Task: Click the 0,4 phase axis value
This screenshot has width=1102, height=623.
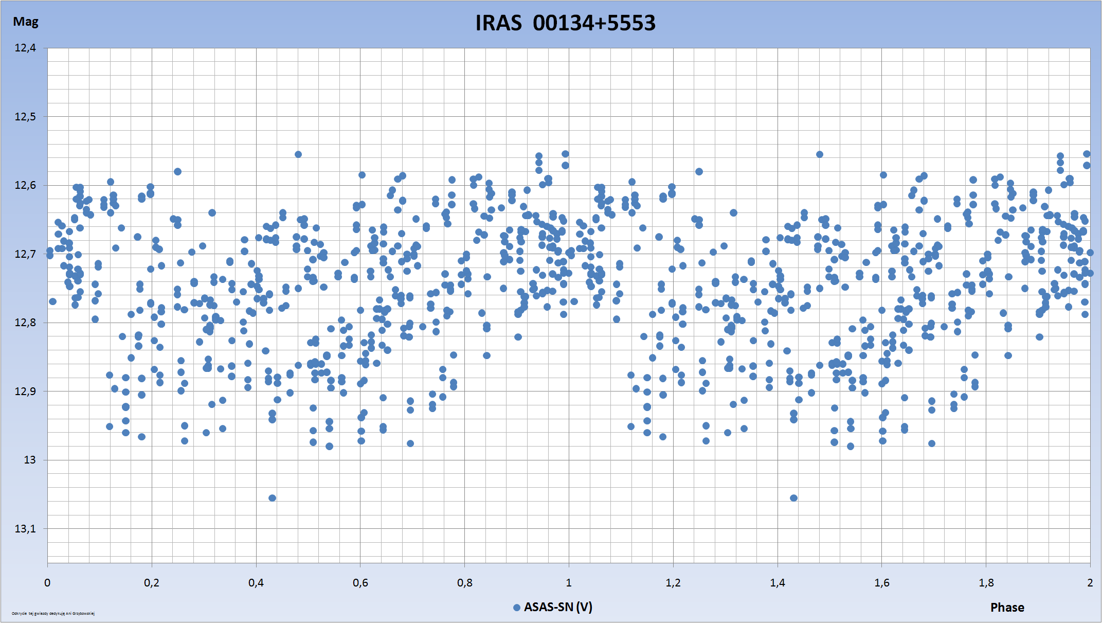Action: tap(256, 583)
